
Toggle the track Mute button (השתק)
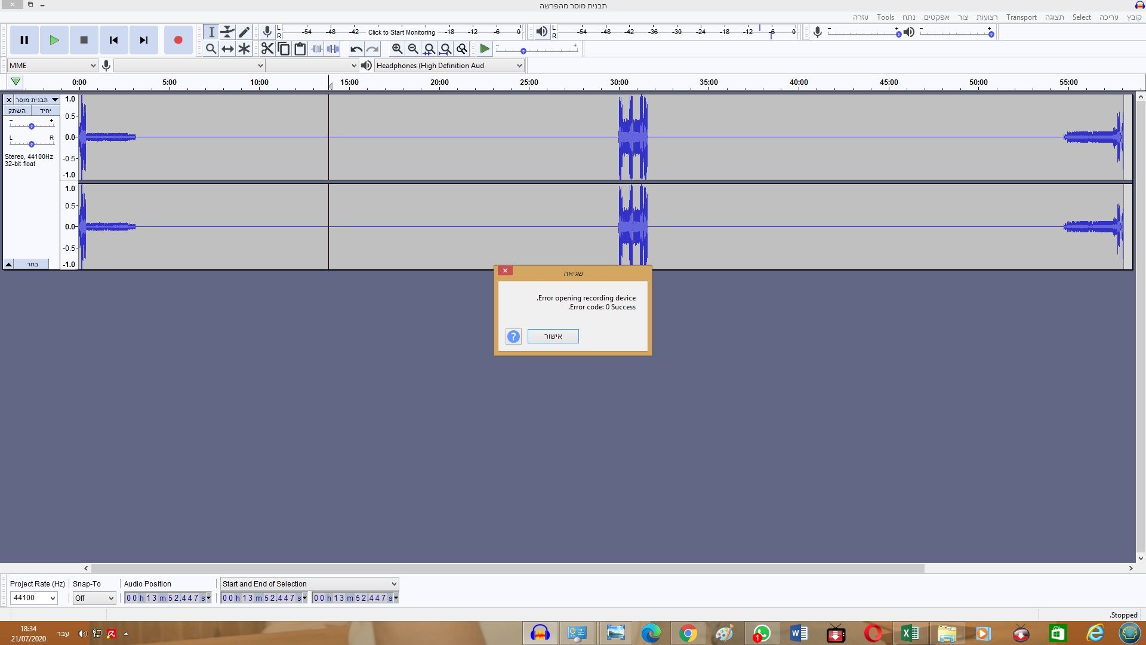pyautogui.click(x=17, y=110)
